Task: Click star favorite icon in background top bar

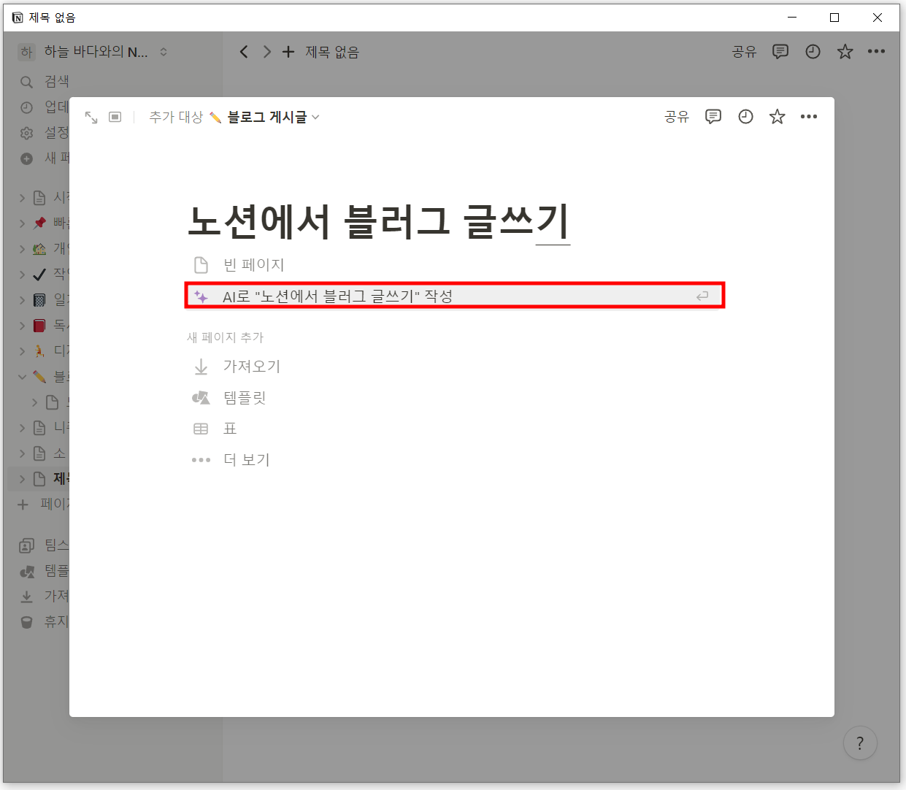Action: (x=845, y=52)
